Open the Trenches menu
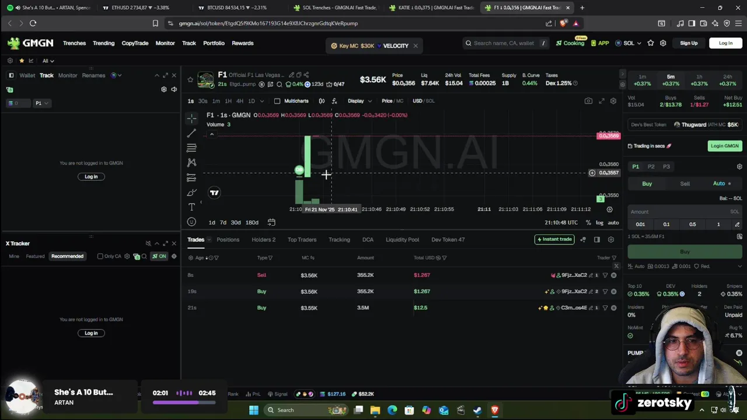This screenshot has height=420, width=747. coord(74,43)
